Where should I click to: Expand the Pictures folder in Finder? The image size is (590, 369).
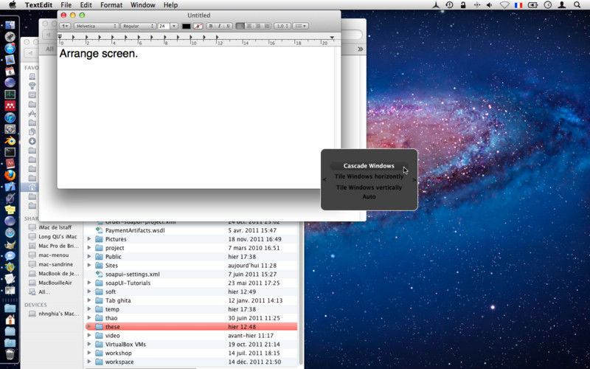coord(89,239)
